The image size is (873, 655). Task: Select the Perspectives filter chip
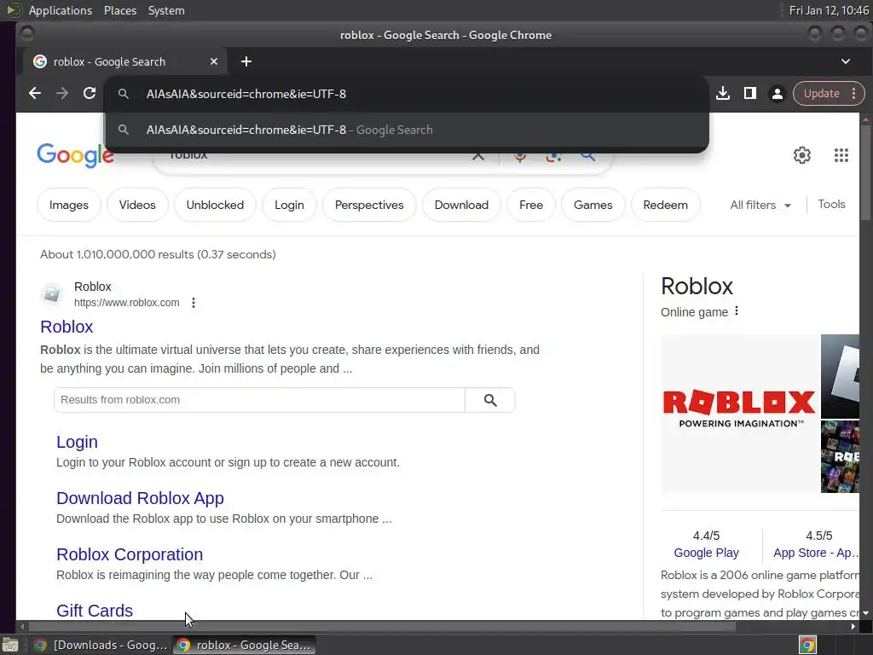[x=369, y=205]
